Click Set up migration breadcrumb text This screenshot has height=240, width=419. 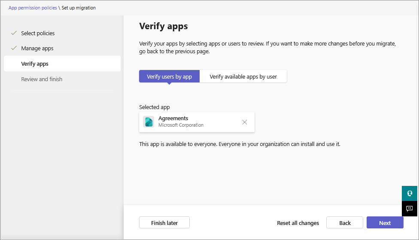click(79, 8)
